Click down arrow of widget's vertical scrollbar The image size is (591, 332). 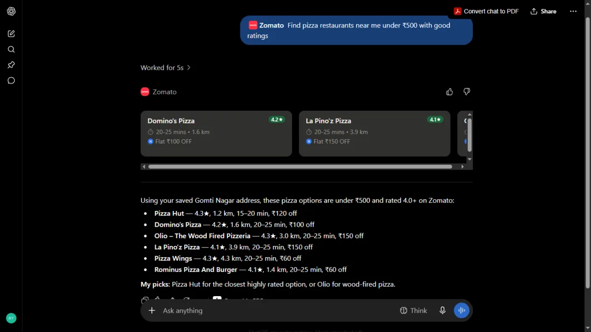pos(469,159)
